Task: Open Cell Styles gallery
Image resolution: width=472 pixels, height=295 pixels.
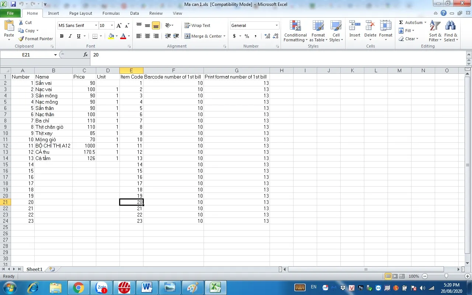Action: 336,31
